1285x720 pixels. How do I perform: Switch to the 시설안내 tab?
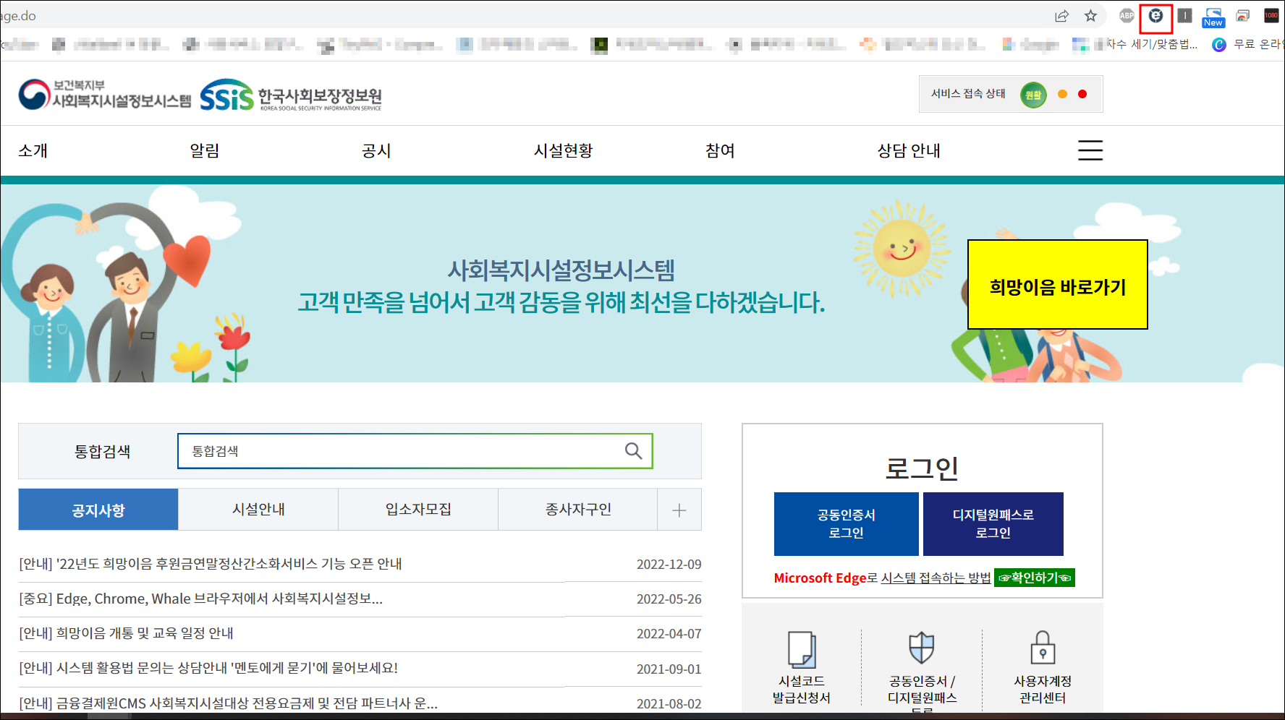point(258,510)
